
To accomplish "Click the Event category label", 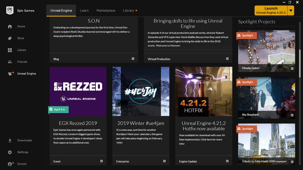I will point(57,161).
